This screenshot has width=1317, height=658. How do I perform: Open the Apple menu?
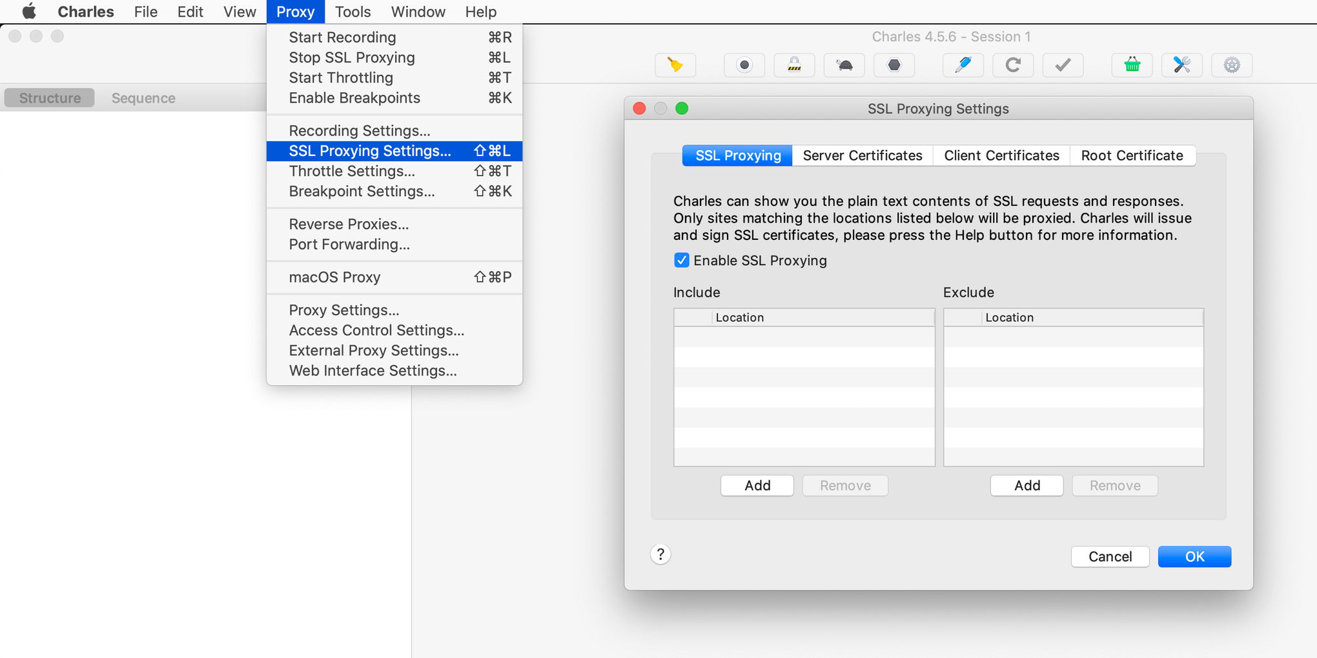(29, 12)
